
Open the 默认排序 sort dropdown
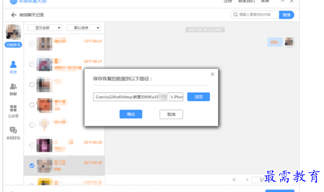[83, 28]
